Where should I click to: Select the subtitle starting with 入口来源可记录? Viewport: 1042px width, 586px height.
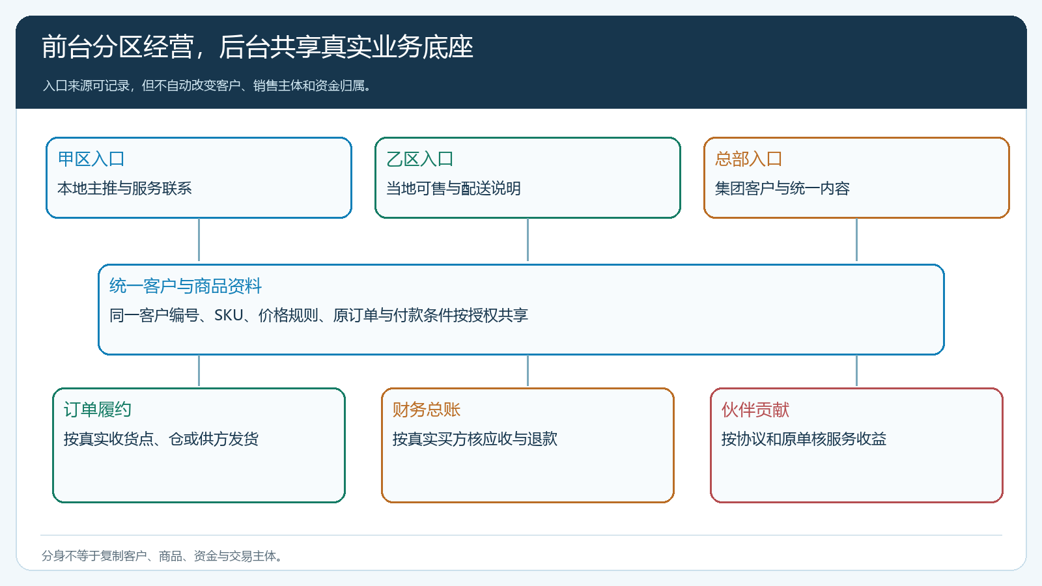point(207,86)
